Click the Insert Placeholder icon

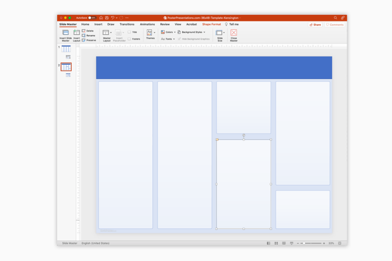pos(118,33)
